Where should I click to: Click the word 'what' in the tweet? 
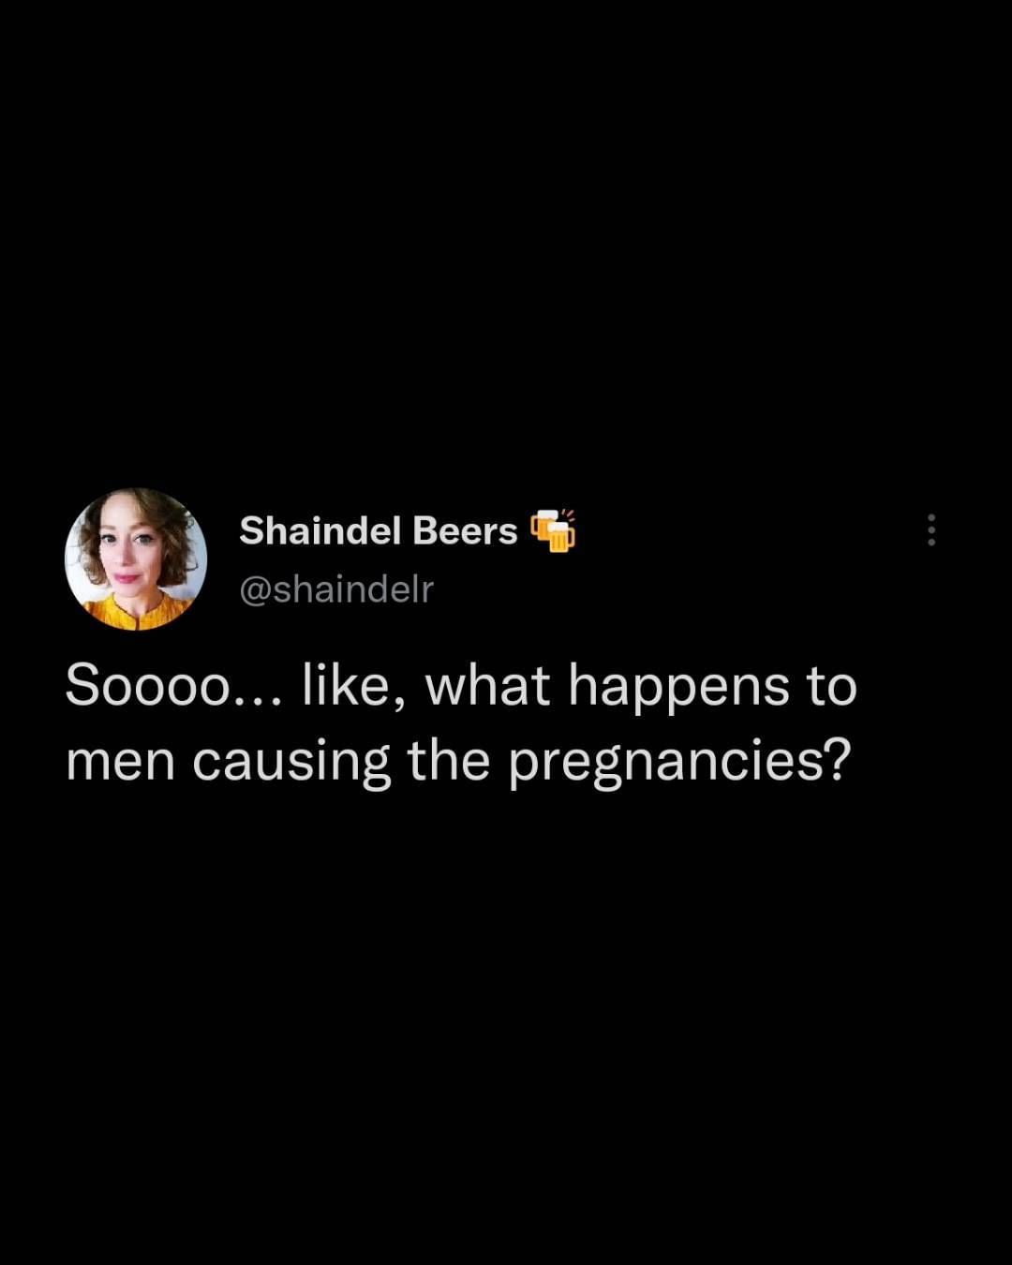coord(487,685)
